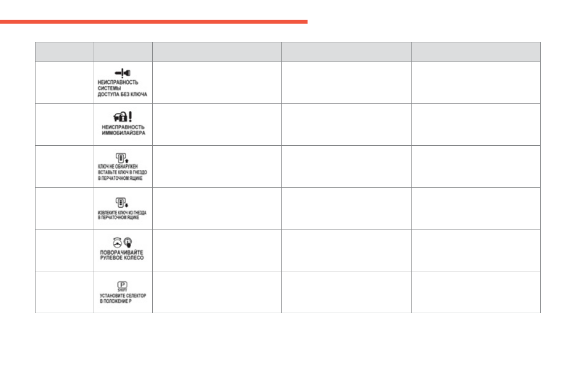Click the push-button finger icon beside steering wheel
The height and width of the screenshot is (391, 587).
(128, 242)
